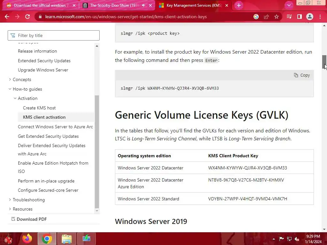Launch Firefox from the taskbar
Screen dimensions: 327x245
tap(27, 239)
